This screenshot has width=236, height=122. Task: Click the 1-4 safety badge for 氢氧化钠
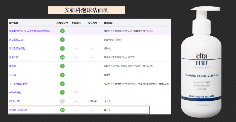pyautogui.click(x=62, y=57)
